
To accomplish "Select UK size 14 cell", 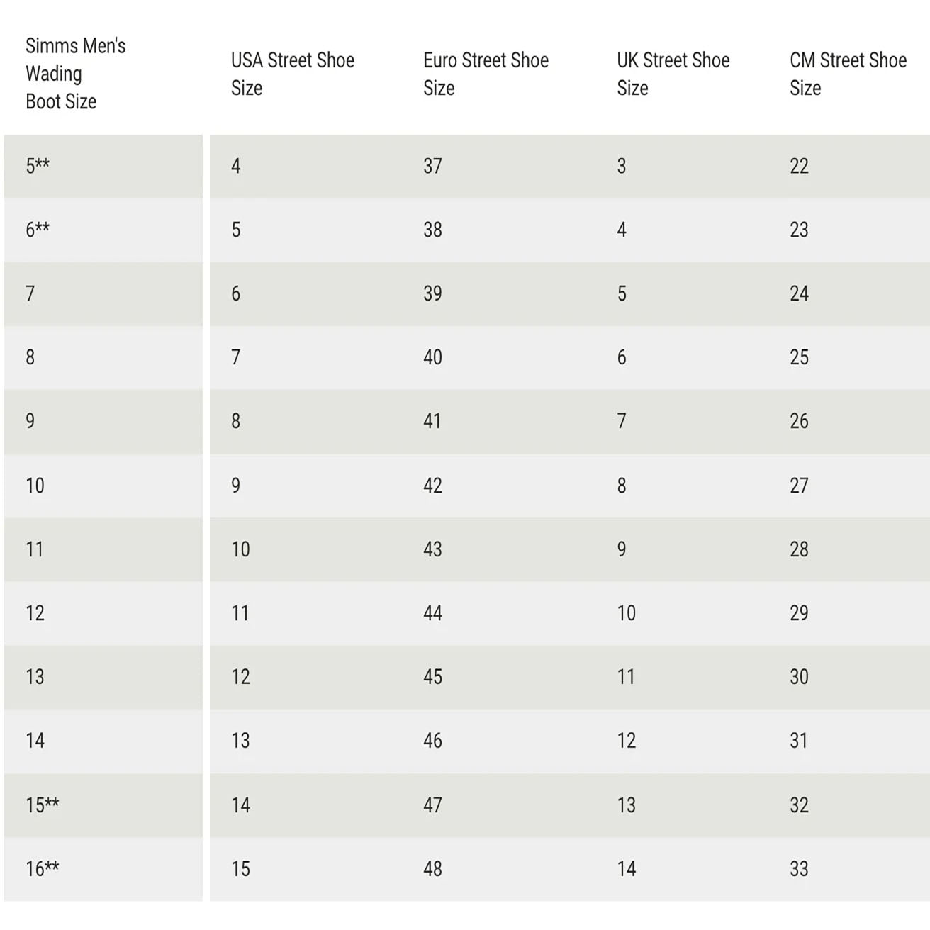I will [x=626, y=869].
